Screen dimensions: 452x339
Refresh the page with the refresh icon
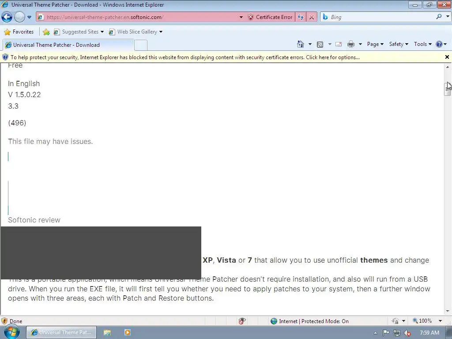(x=300, y=17)
